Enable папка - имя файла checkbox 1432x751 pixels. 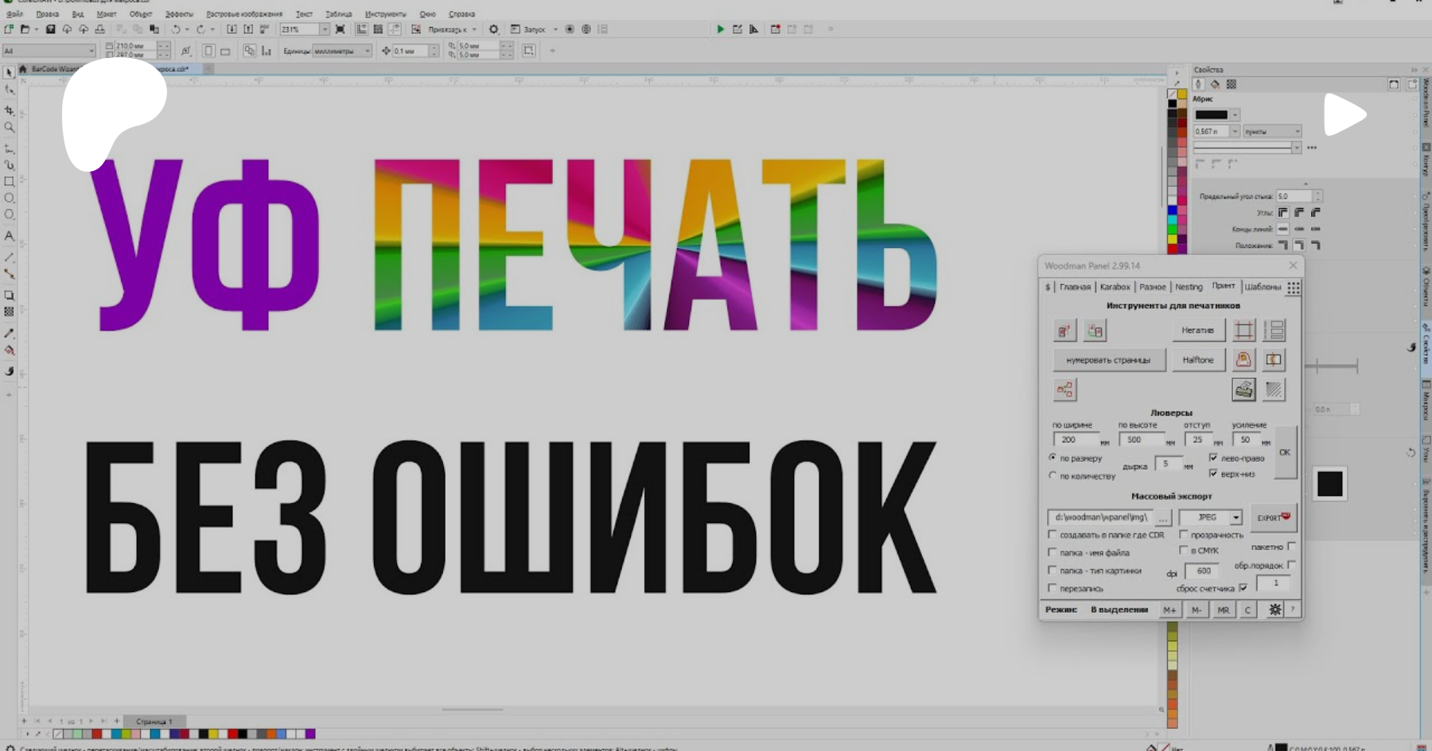(x=1053, y=552)
